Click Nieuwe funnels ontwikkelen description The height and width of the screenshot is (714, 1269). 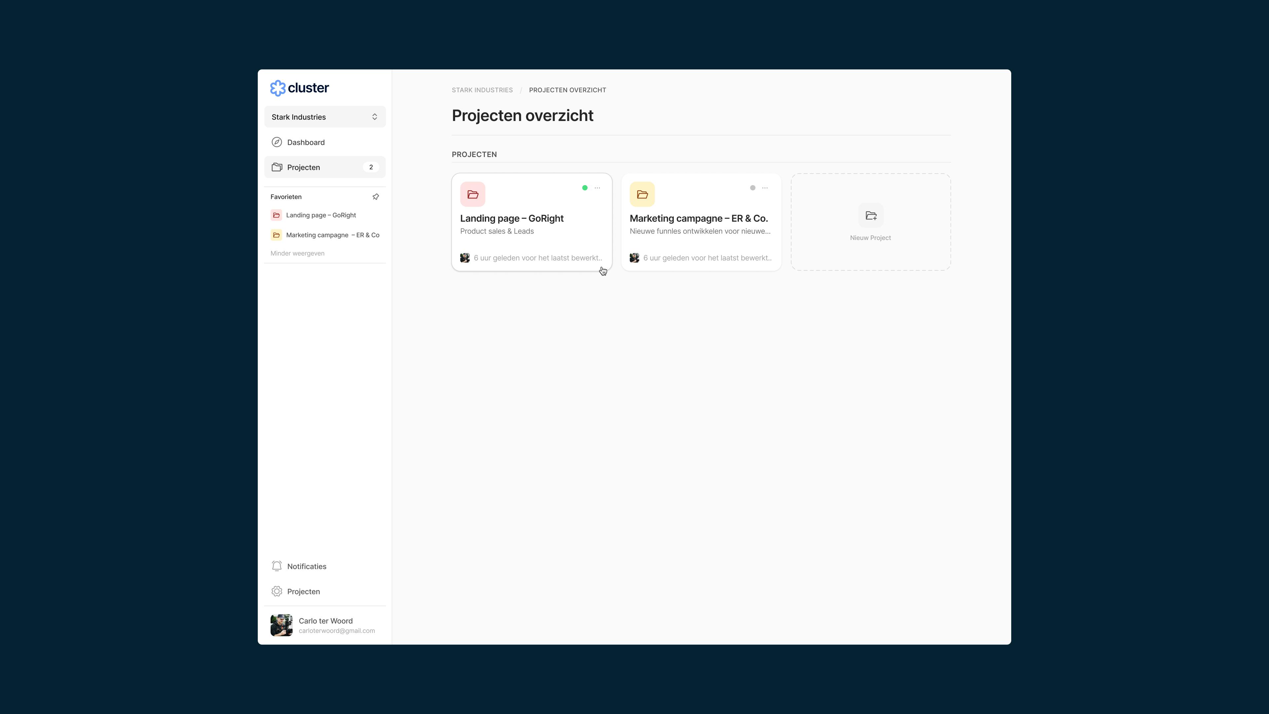point(700,231)
